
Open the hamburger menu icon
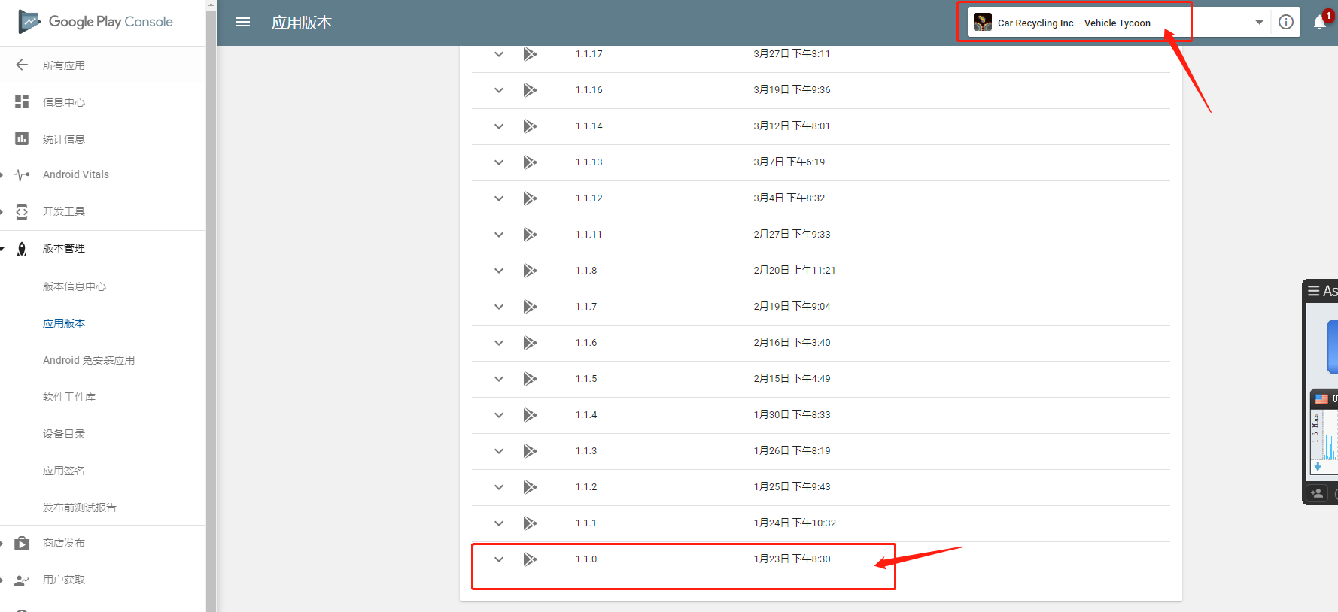click(243, 23)
